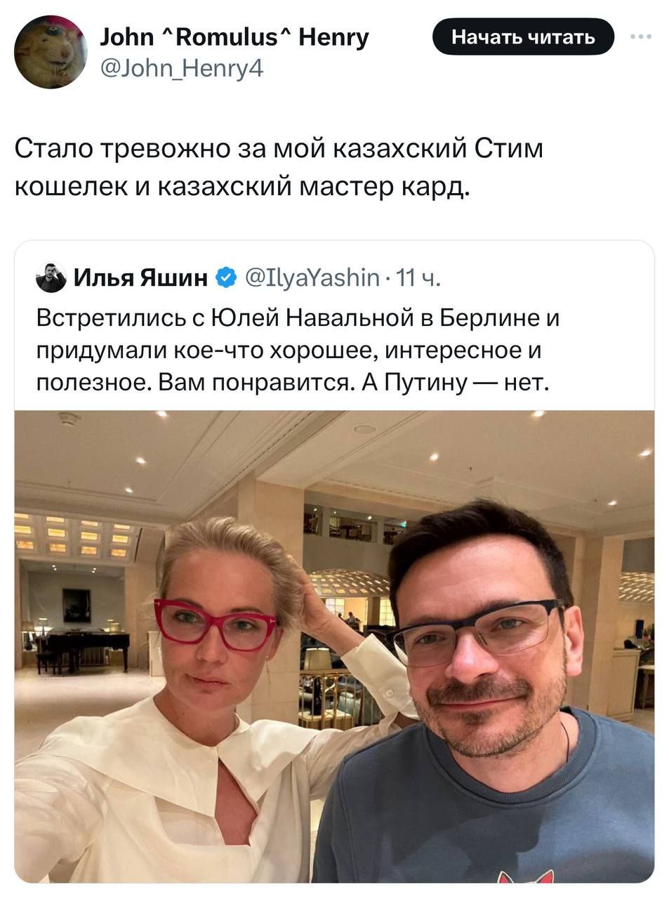Screen dimensions: 669x899
Task: Follow via the Начать читать button
Action: click(x=523, y=37)
